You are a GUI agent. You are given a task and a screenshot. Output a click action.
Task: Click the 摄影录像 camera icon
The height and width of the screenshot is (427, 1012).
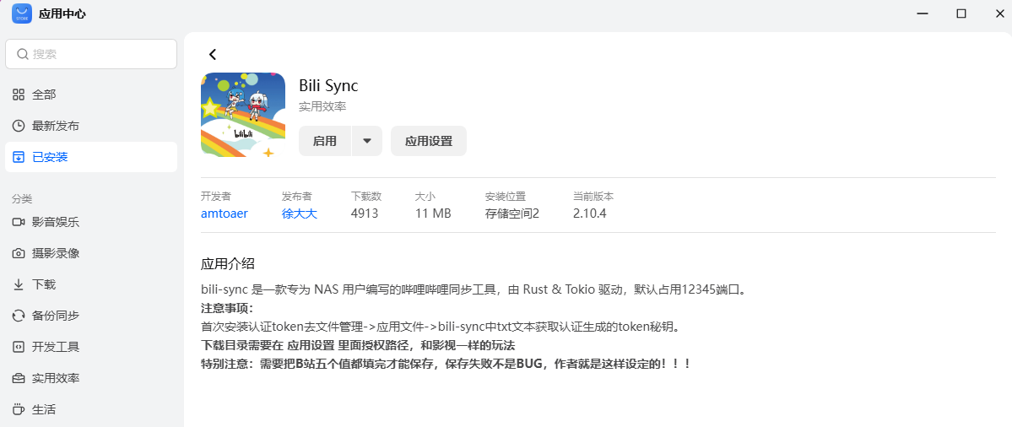coord(19,253)
